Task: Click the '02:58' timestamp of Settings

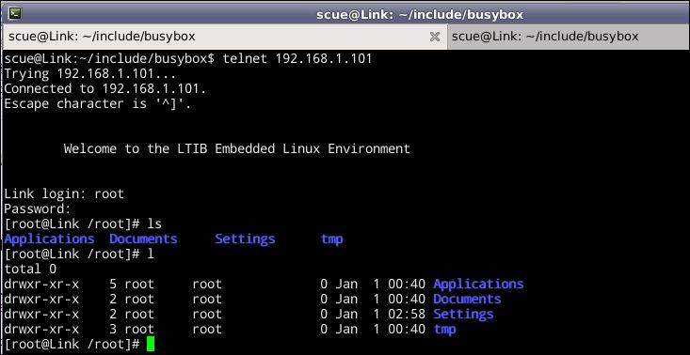Action: tap(407, 315)
